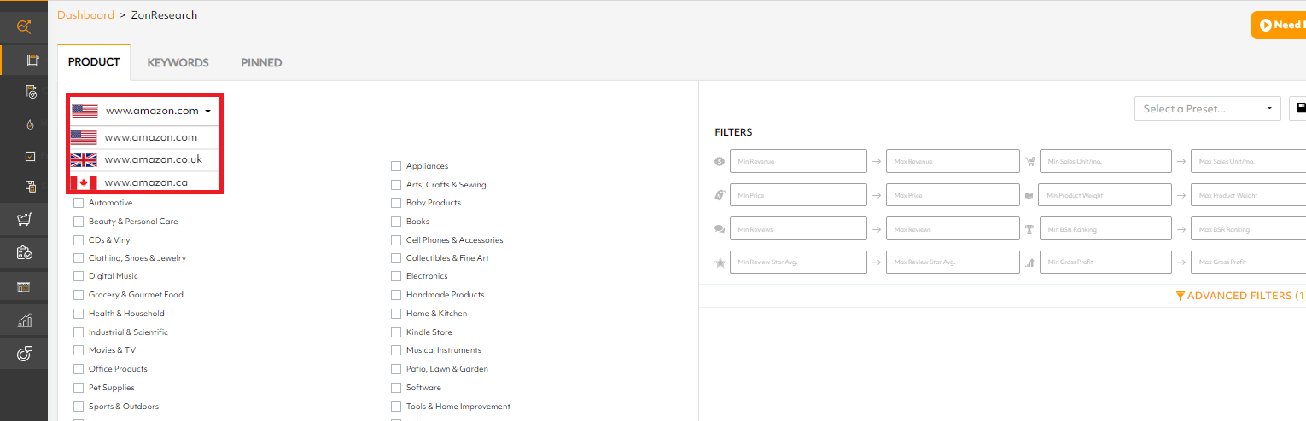1306x421 pixels.
Task: Click the product weight filter icon
Action: (x=1030, y=195)
